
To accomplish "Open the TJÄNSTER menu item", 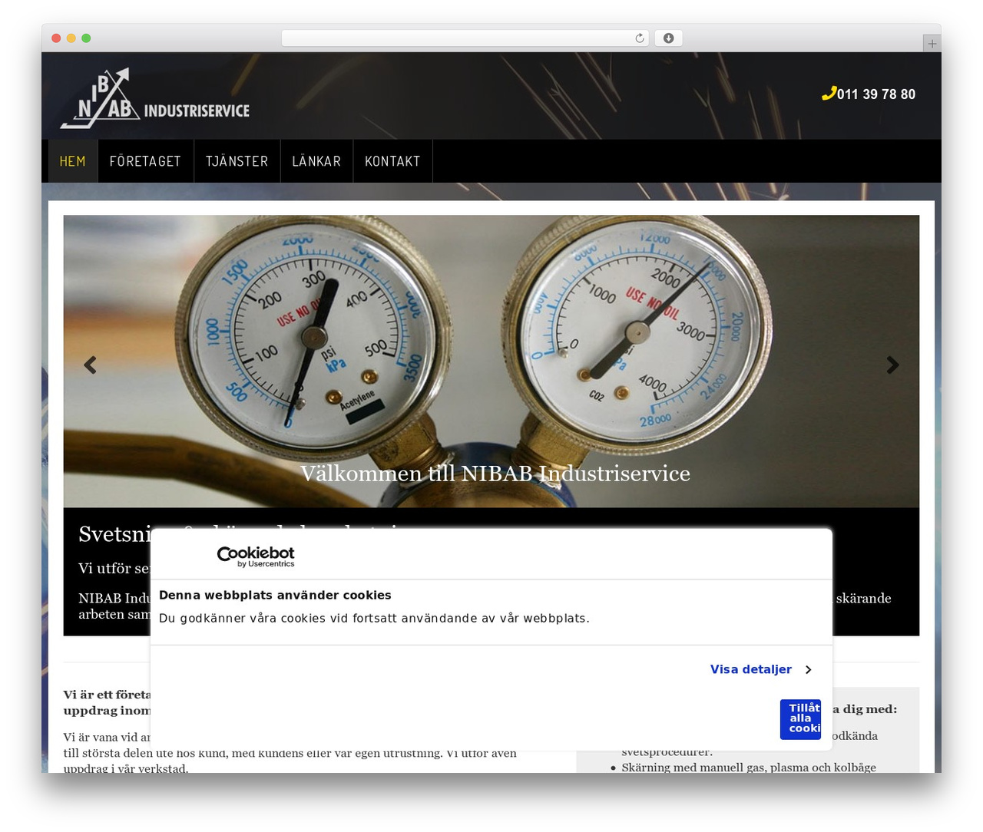I will (x=237, y=161).
